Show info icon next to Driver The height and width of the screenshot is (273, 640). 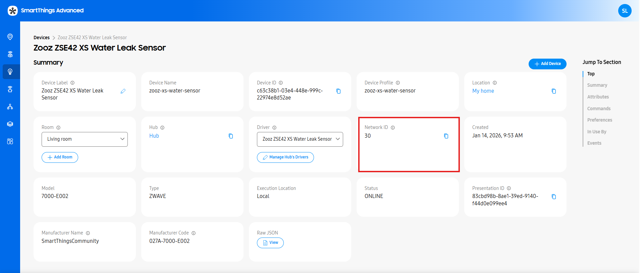274,128
